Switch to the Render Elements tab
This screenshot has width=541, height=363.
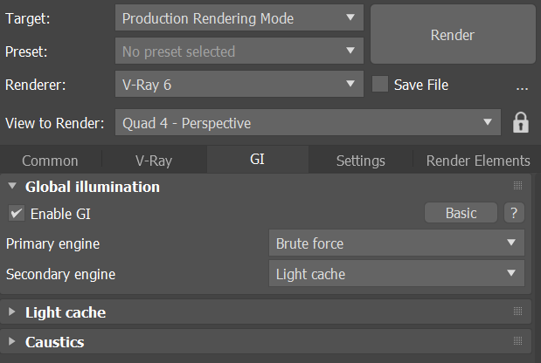477,161
